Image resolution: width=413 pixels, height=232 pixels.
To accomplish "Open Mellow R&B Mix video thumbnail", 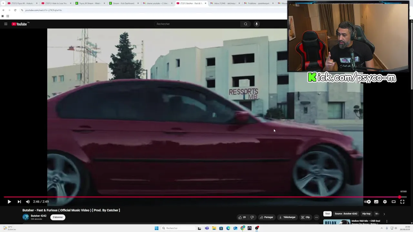I will tap(337, 222).
